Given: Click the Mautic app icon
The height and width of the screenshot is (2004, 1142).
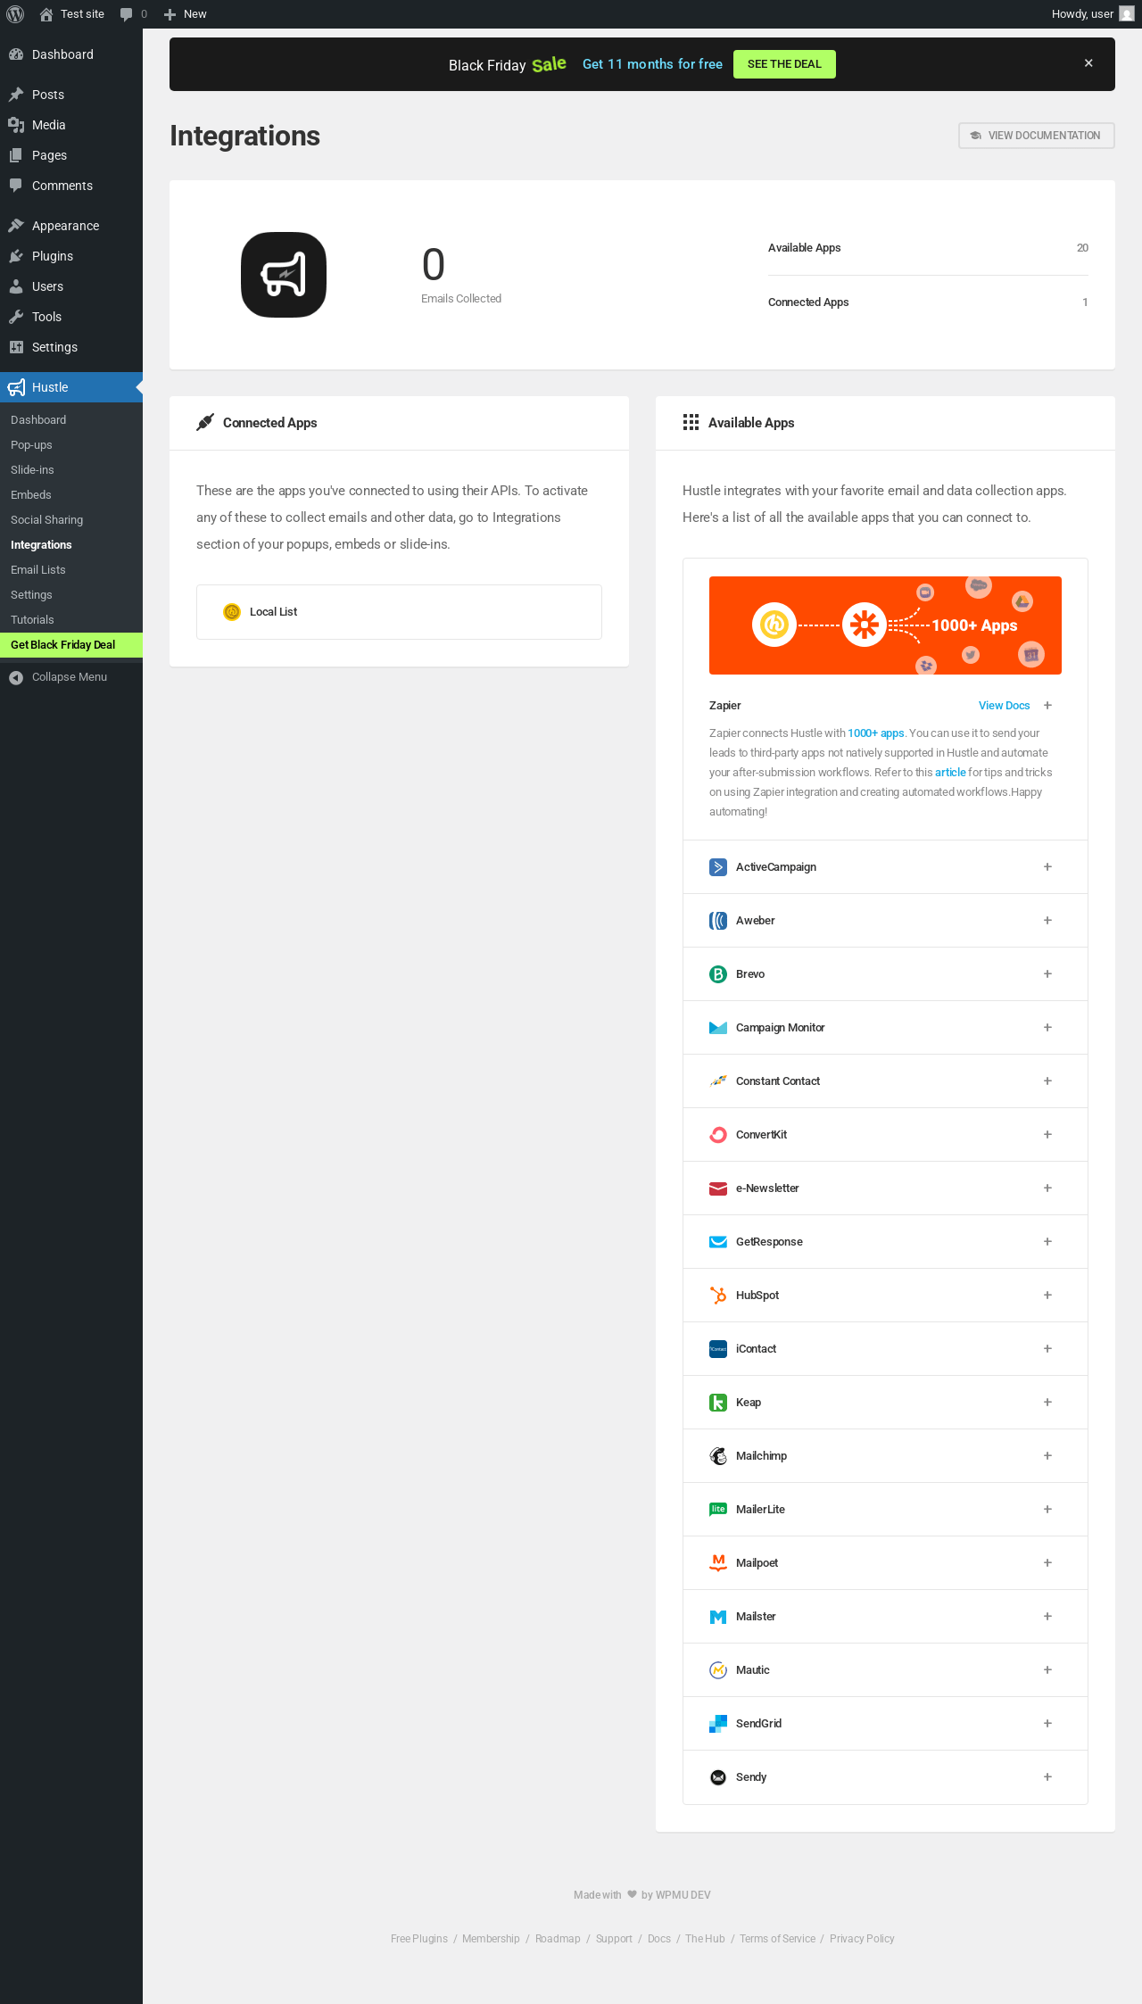Looking at the screenshot, I should click(x=718, y=1670).
